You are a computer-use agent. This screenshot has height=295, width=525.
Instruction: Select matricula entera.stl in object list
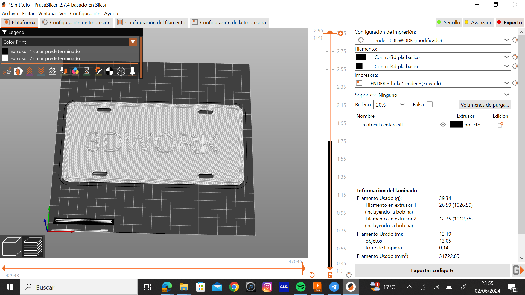point(382,125)
